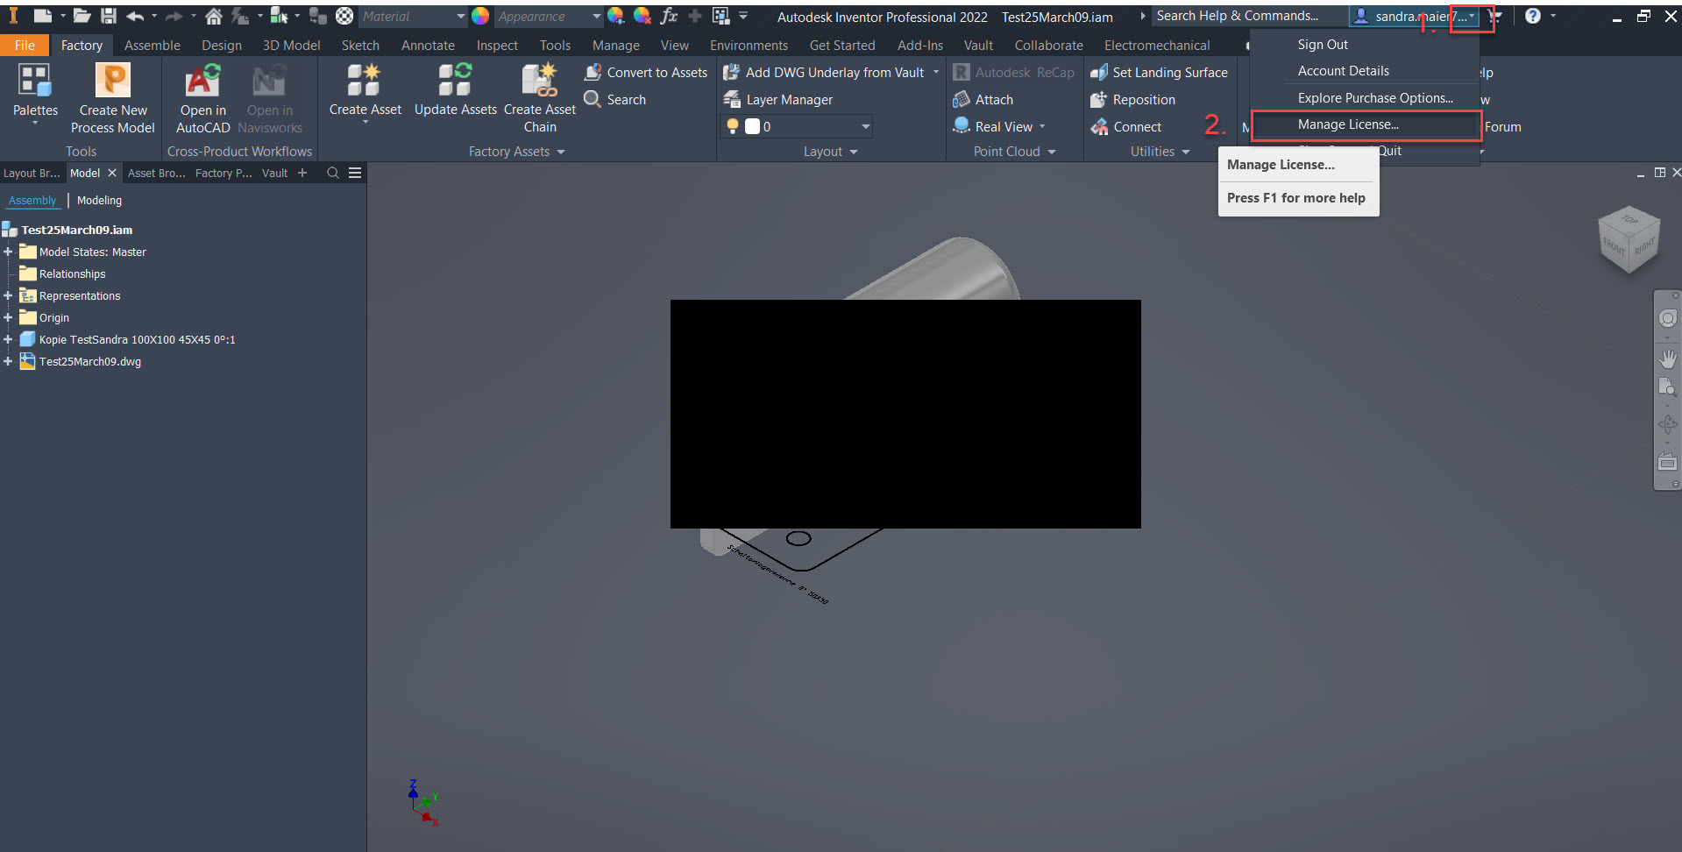The image size is (1682, 852).
Task: Click the Reposition utility
Action: [x=1132, y=100]
